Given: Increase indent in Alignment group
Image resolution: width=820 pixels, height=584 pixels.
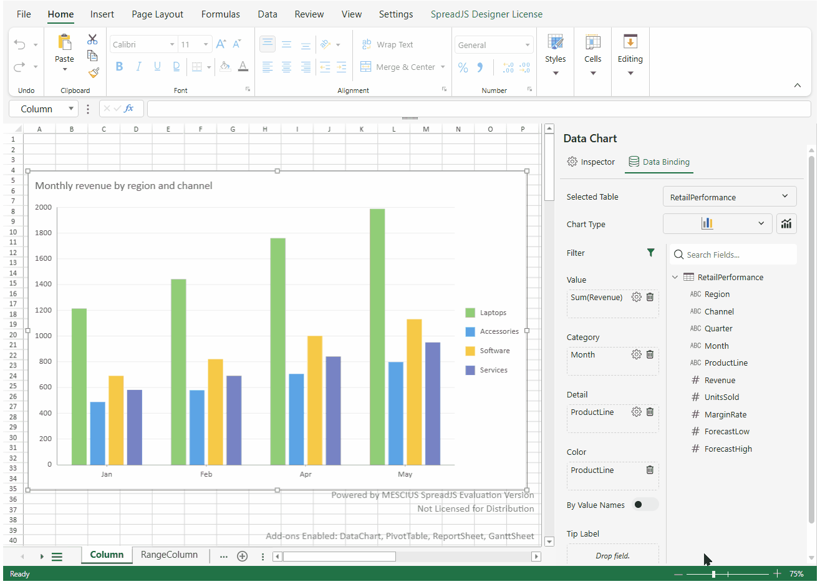Looking at the screenshot, I should coord(342,67).
